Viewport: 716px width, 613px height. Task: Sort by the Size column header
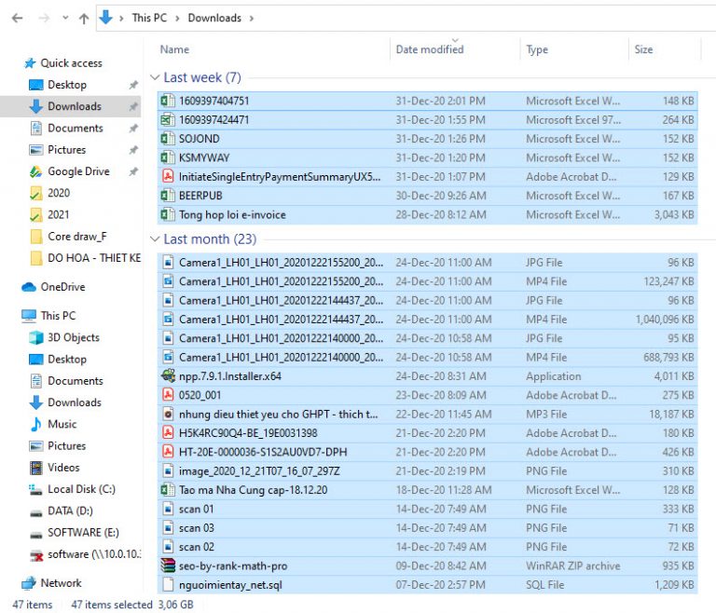pos(643,49)
